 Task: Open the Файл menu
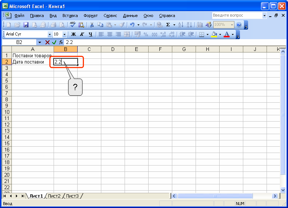tap(19, 16)
